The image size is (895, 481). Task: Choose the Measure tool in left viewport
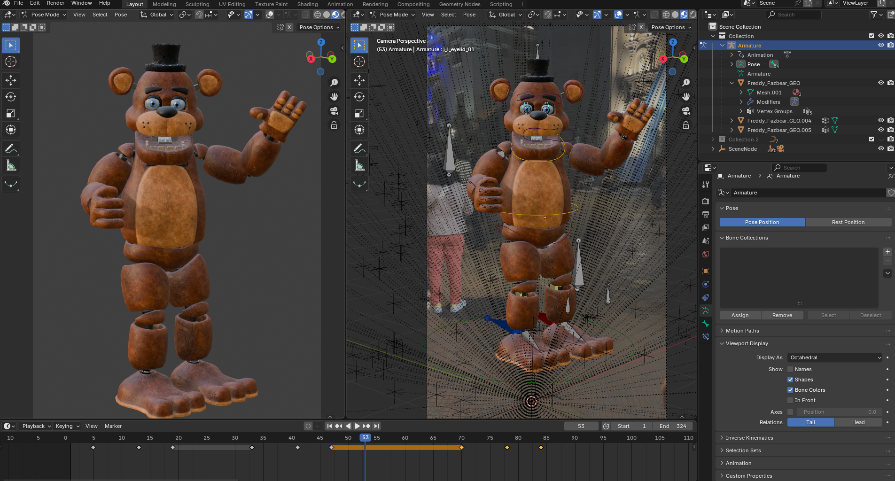point(11,165)
